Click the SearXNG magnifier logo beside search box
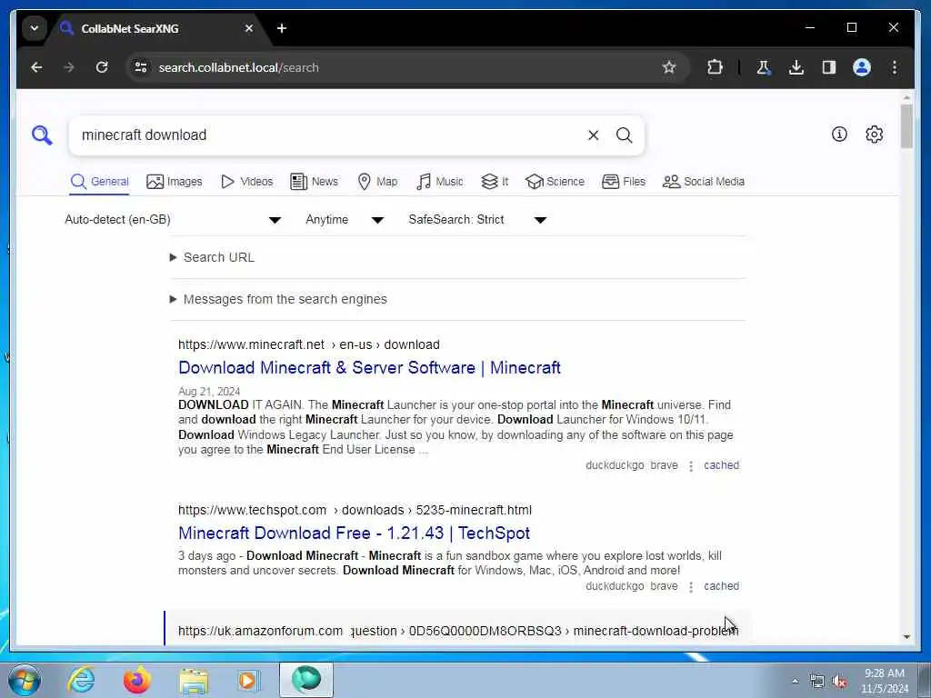This screenshot has height=698, width=931. 42,135
